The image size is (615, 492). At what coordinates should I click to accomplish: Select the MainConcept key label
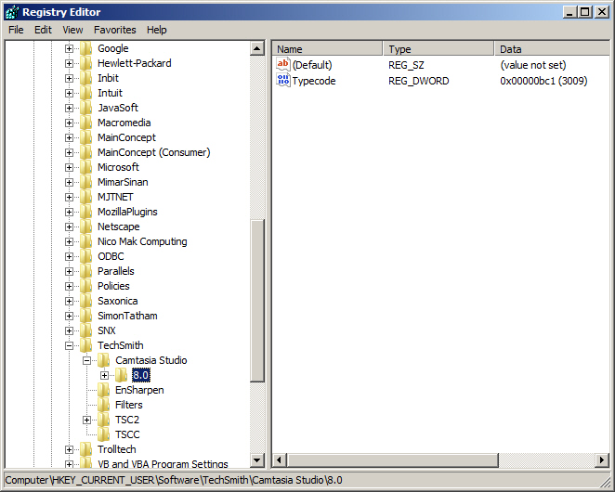[126, 138]
